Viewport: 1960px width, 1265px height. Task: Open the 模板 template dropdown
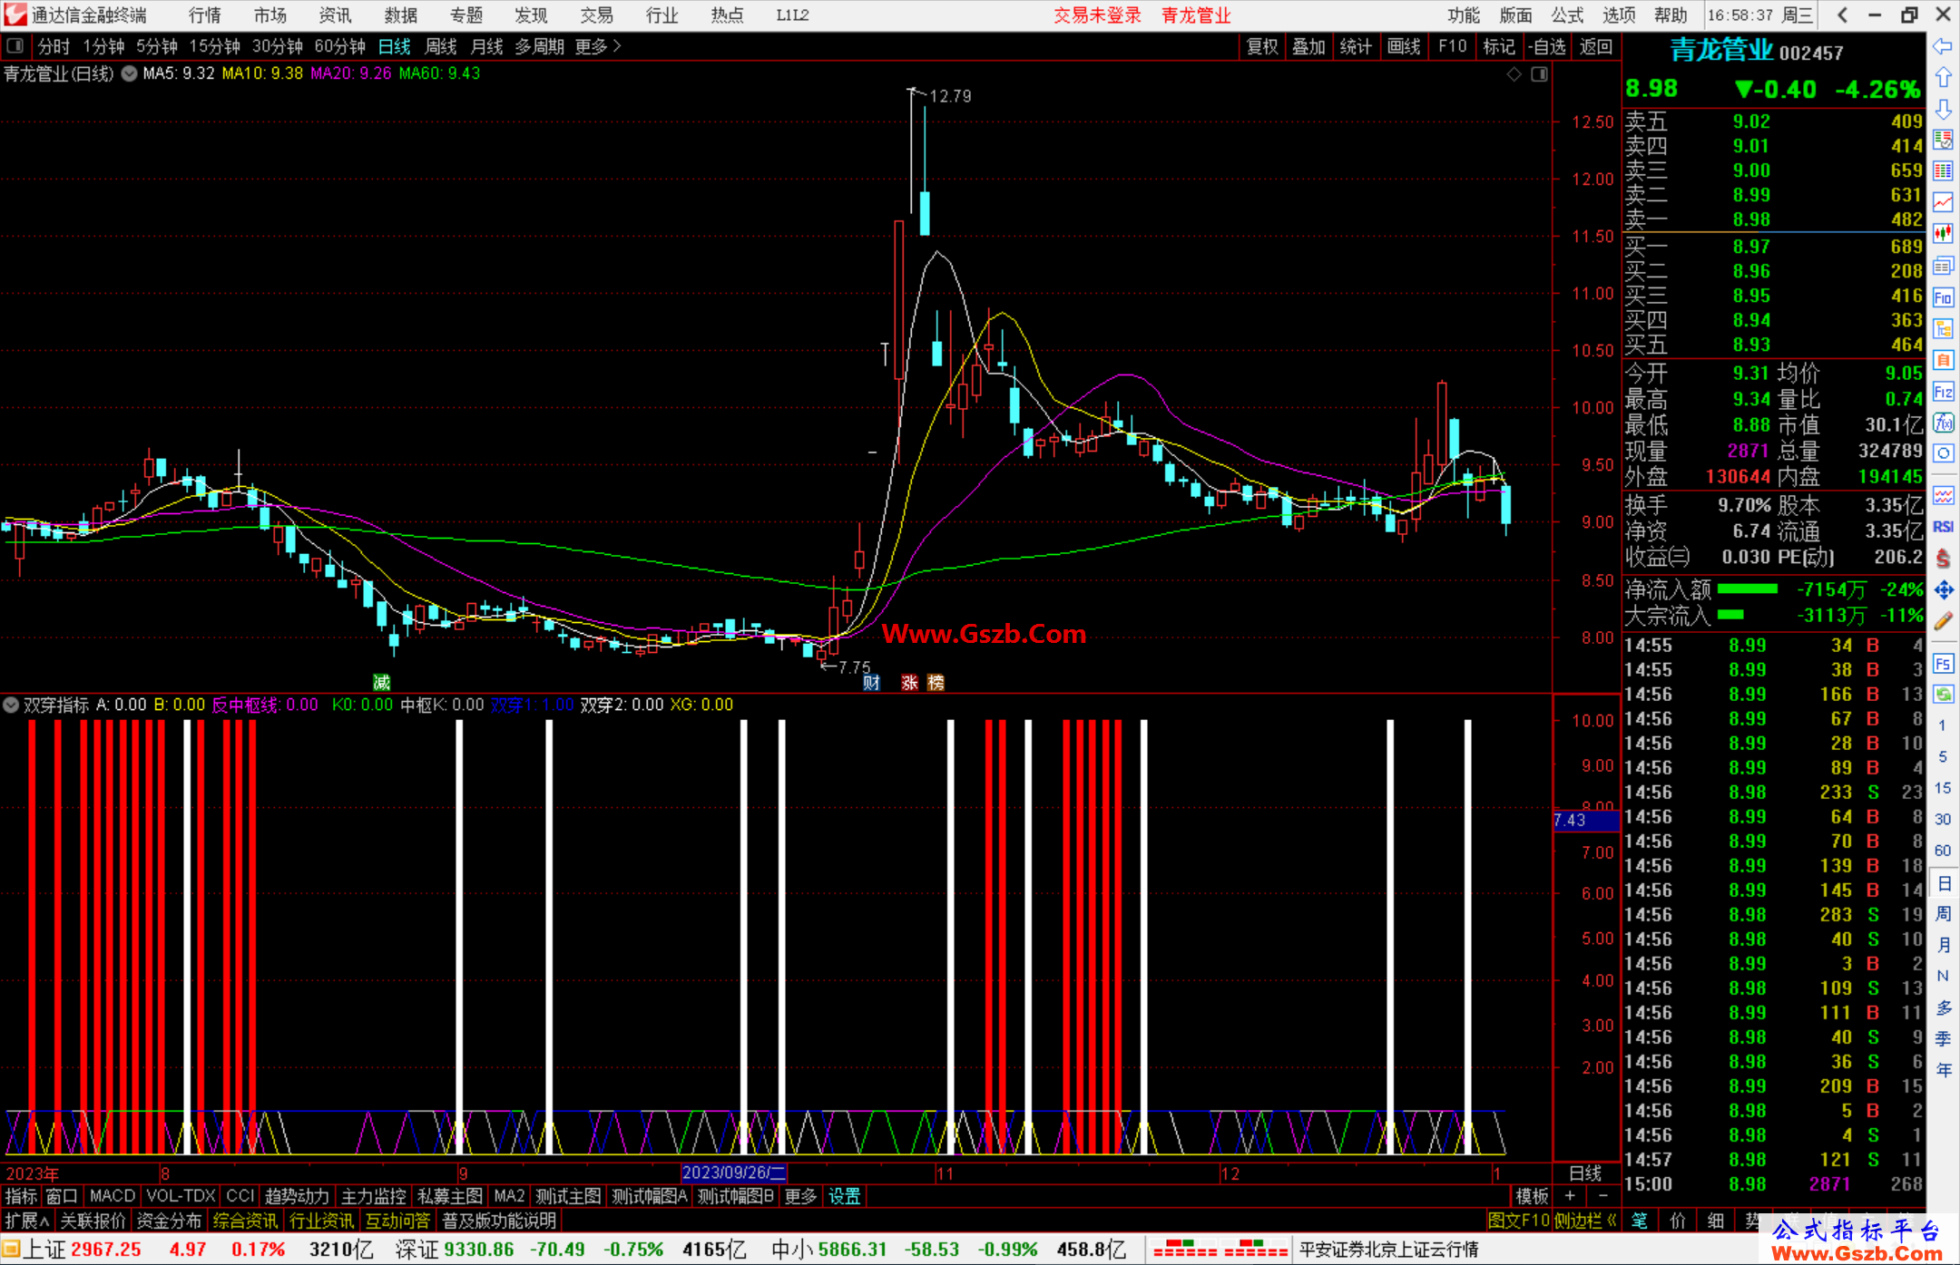[x=1533, y=1196]
